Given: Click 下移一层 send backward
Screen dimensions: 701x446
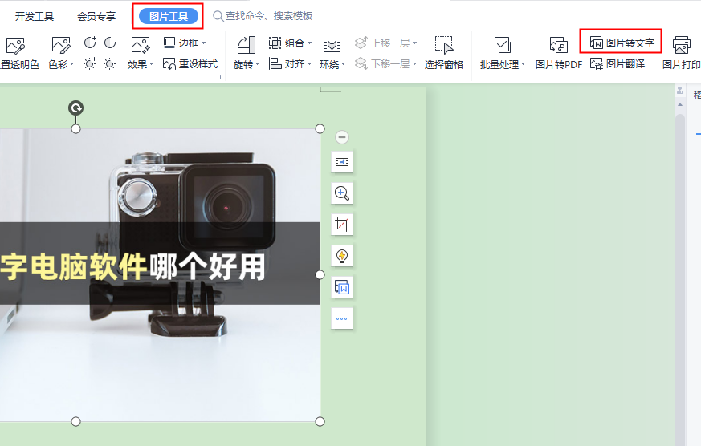Looking at the screenshot, I should (385, 64).
